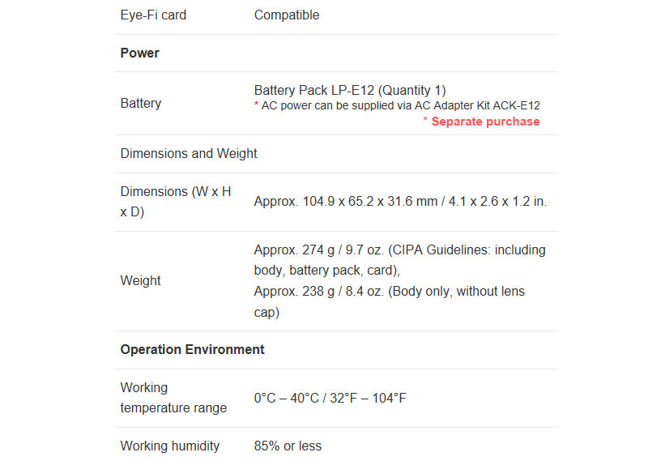Image resolution: width=648 pixels, height=465 pixels.
Task: Click the 'Battery' row label
Action: pyautogui.click(x=141, y=104)
